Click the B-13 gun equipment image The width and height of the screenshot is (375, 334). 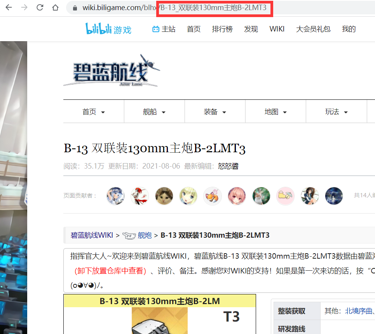point(159,321)
